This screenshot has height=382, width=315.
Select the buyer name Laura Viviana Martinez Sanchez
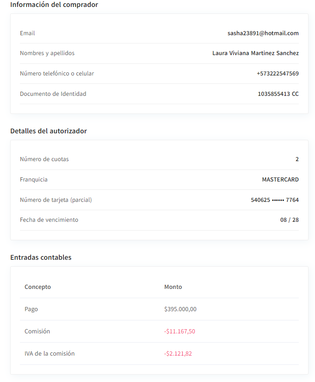[x=255, y=53]
